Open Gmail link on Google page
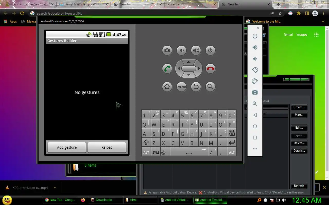Viewport: 329px width, 205px height. (288, 34)
